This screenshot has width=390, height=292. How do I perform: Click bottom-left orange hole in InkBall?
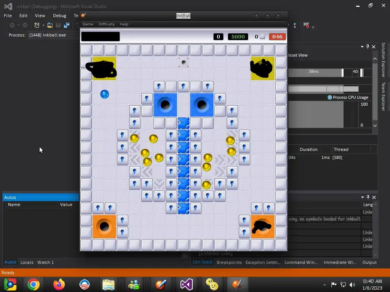(x=104, y=227)
